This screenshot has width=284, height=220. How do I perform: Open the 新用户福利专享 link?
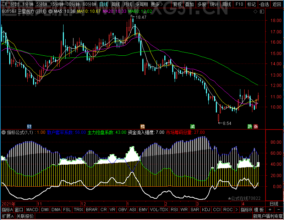pos(268,216)
